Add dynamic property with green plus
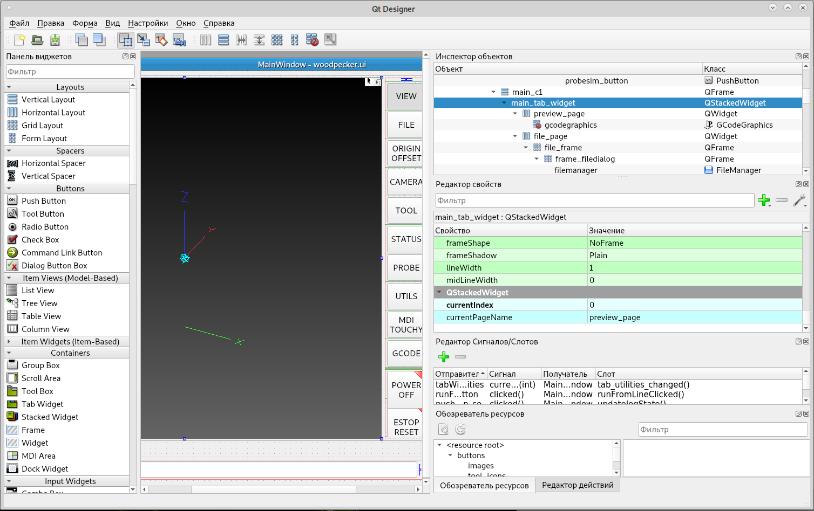The height and width of the screenshot is (511, 814). (x=764, y=200)
